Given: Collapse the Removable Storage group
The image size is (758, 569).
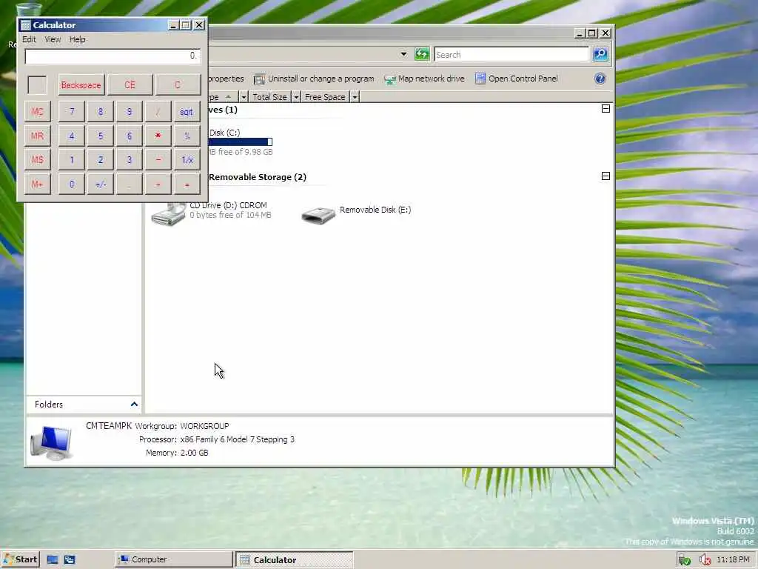Looking at the screenshot, I should click(x=606, y=176).
